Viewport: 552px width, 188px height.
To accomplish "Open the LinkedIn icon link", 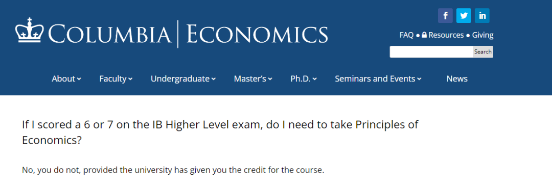I will coord(482,16).
